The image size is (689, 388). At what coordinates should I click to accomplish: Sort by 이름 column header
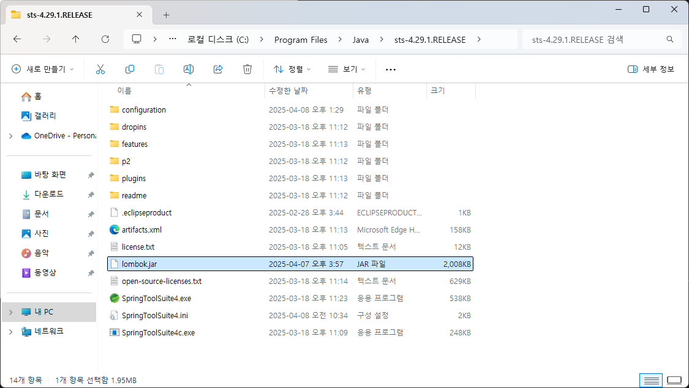pos(187,91)
